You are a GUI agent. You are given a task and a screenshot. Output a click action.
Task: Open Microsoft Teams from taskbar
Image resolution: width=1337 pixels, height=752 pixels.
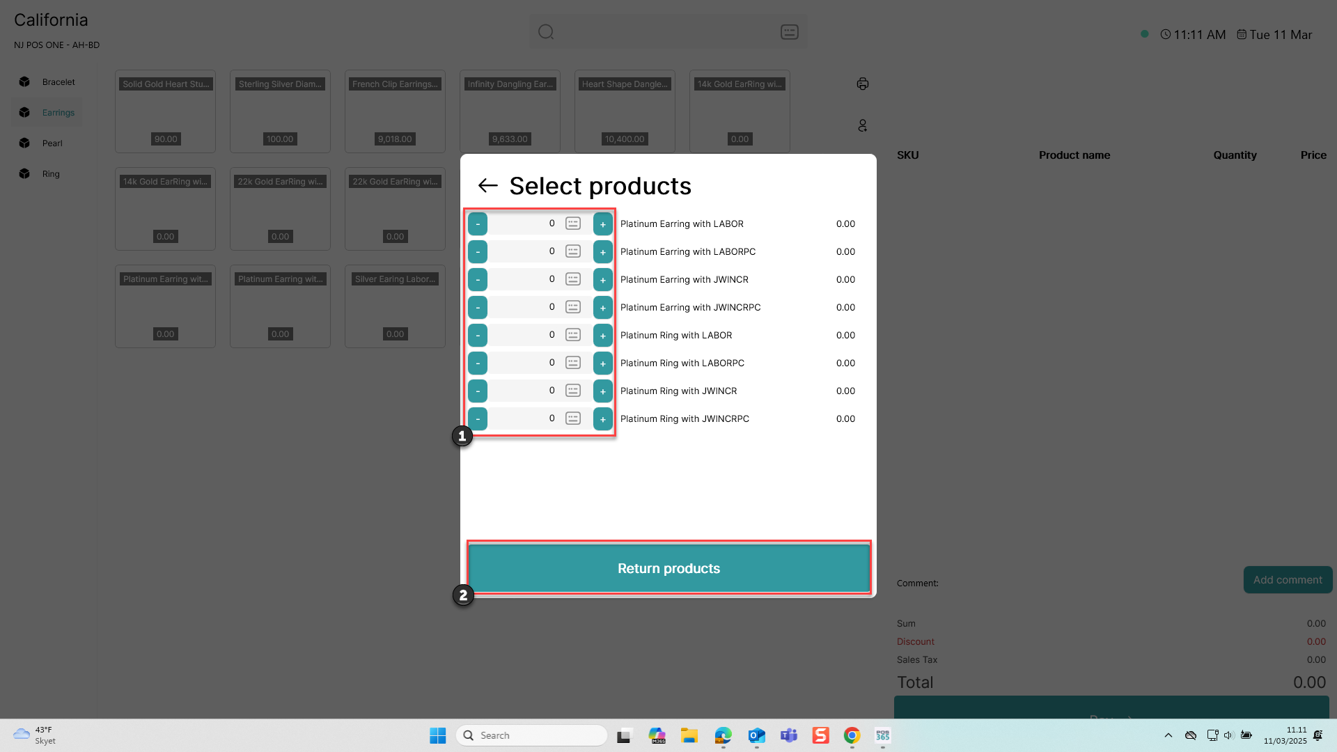point(789,735)
